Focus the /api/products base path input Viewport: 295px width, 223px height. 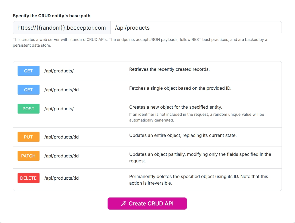tap(196, 28)
